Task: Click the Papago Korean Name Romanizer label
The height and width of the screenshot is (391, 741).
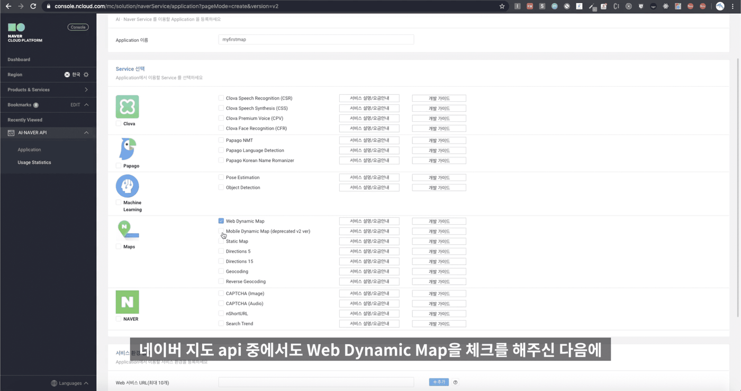Action: pos(260,161)
